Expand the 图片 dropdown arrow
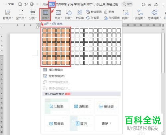 61,18
